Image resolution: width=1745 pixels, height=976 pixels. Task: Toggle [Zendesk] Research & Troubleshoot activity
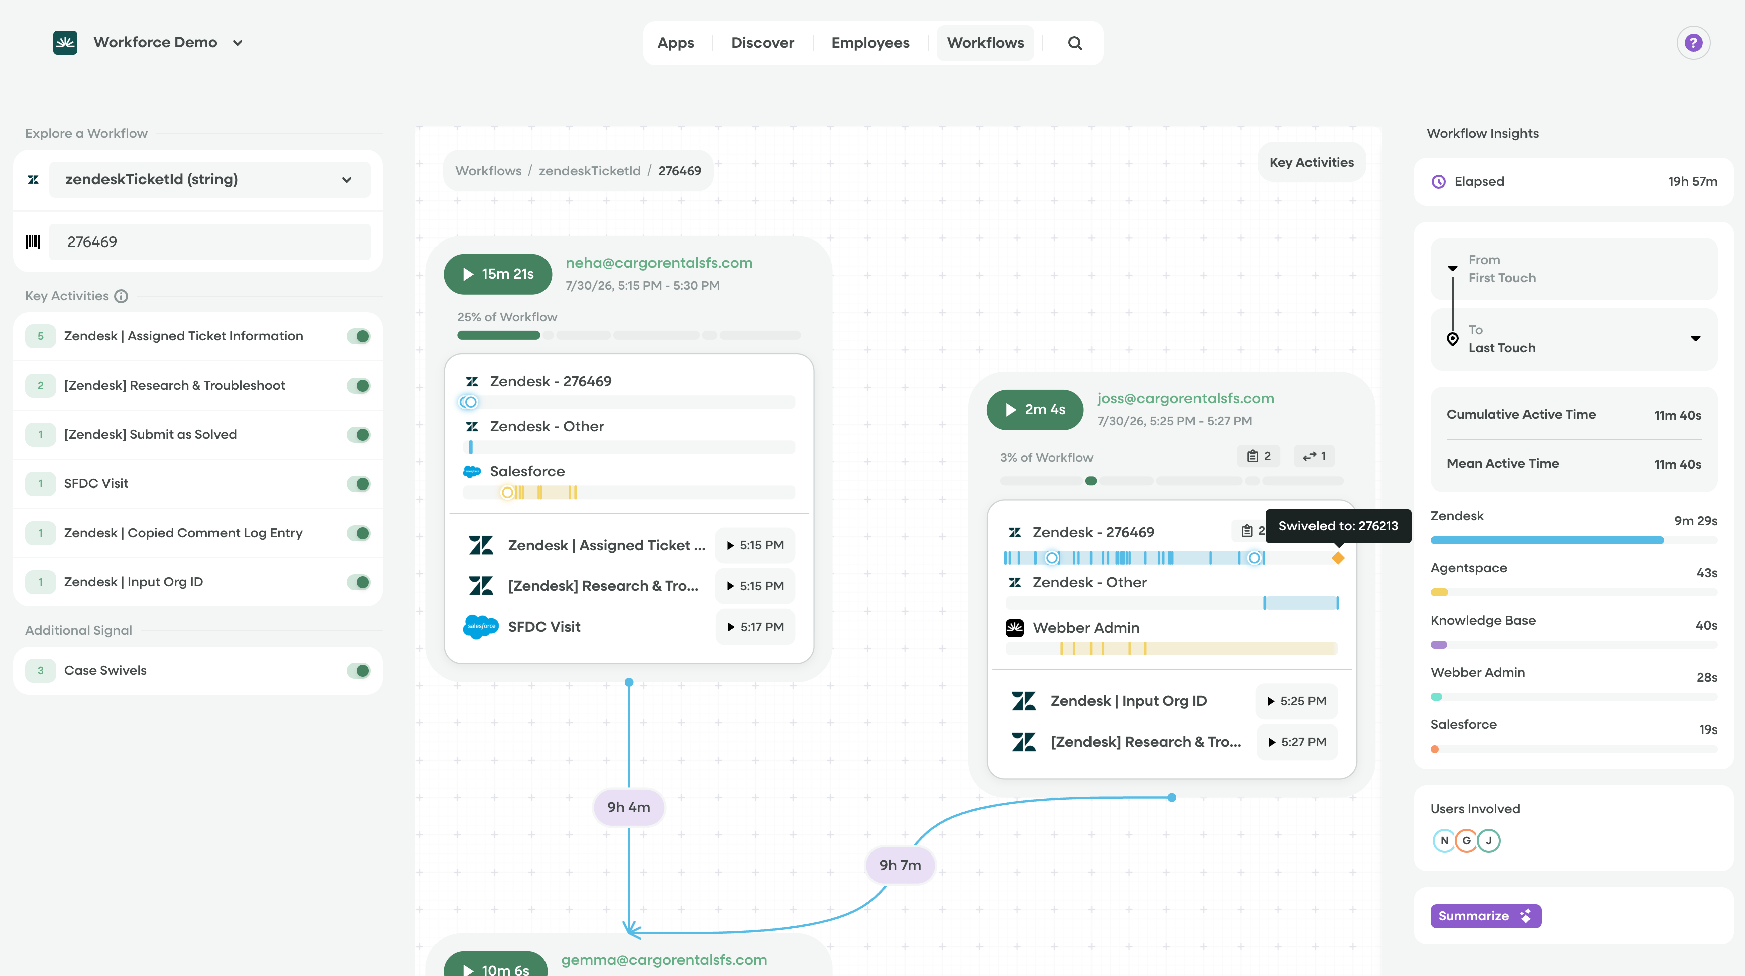tap(358, 386)
